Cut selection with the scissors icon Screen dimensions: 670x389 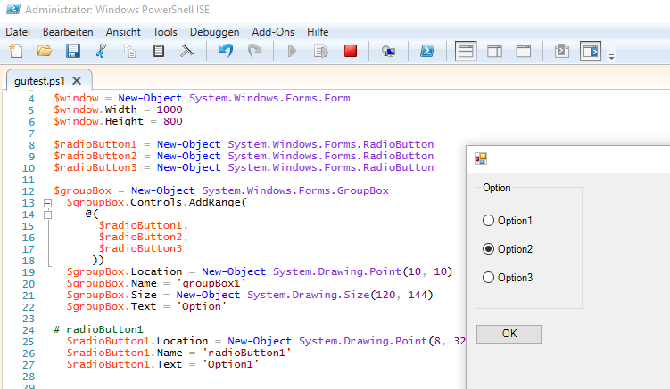point(101,52)
